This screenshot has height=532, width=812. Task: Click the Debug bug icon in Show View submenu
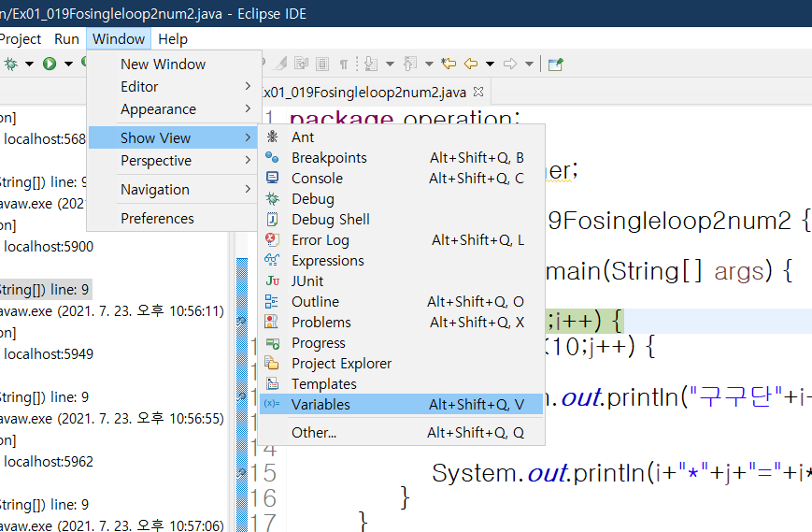point(272,199)
